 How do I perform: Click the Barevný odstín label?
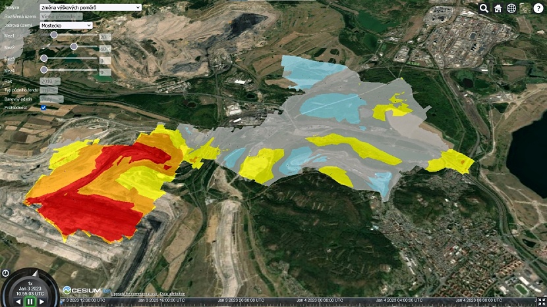coord(18,99)
